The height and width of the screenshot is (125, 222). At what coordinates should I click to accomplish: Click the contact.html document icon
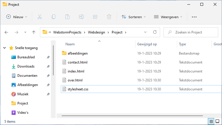pos(64,62)
